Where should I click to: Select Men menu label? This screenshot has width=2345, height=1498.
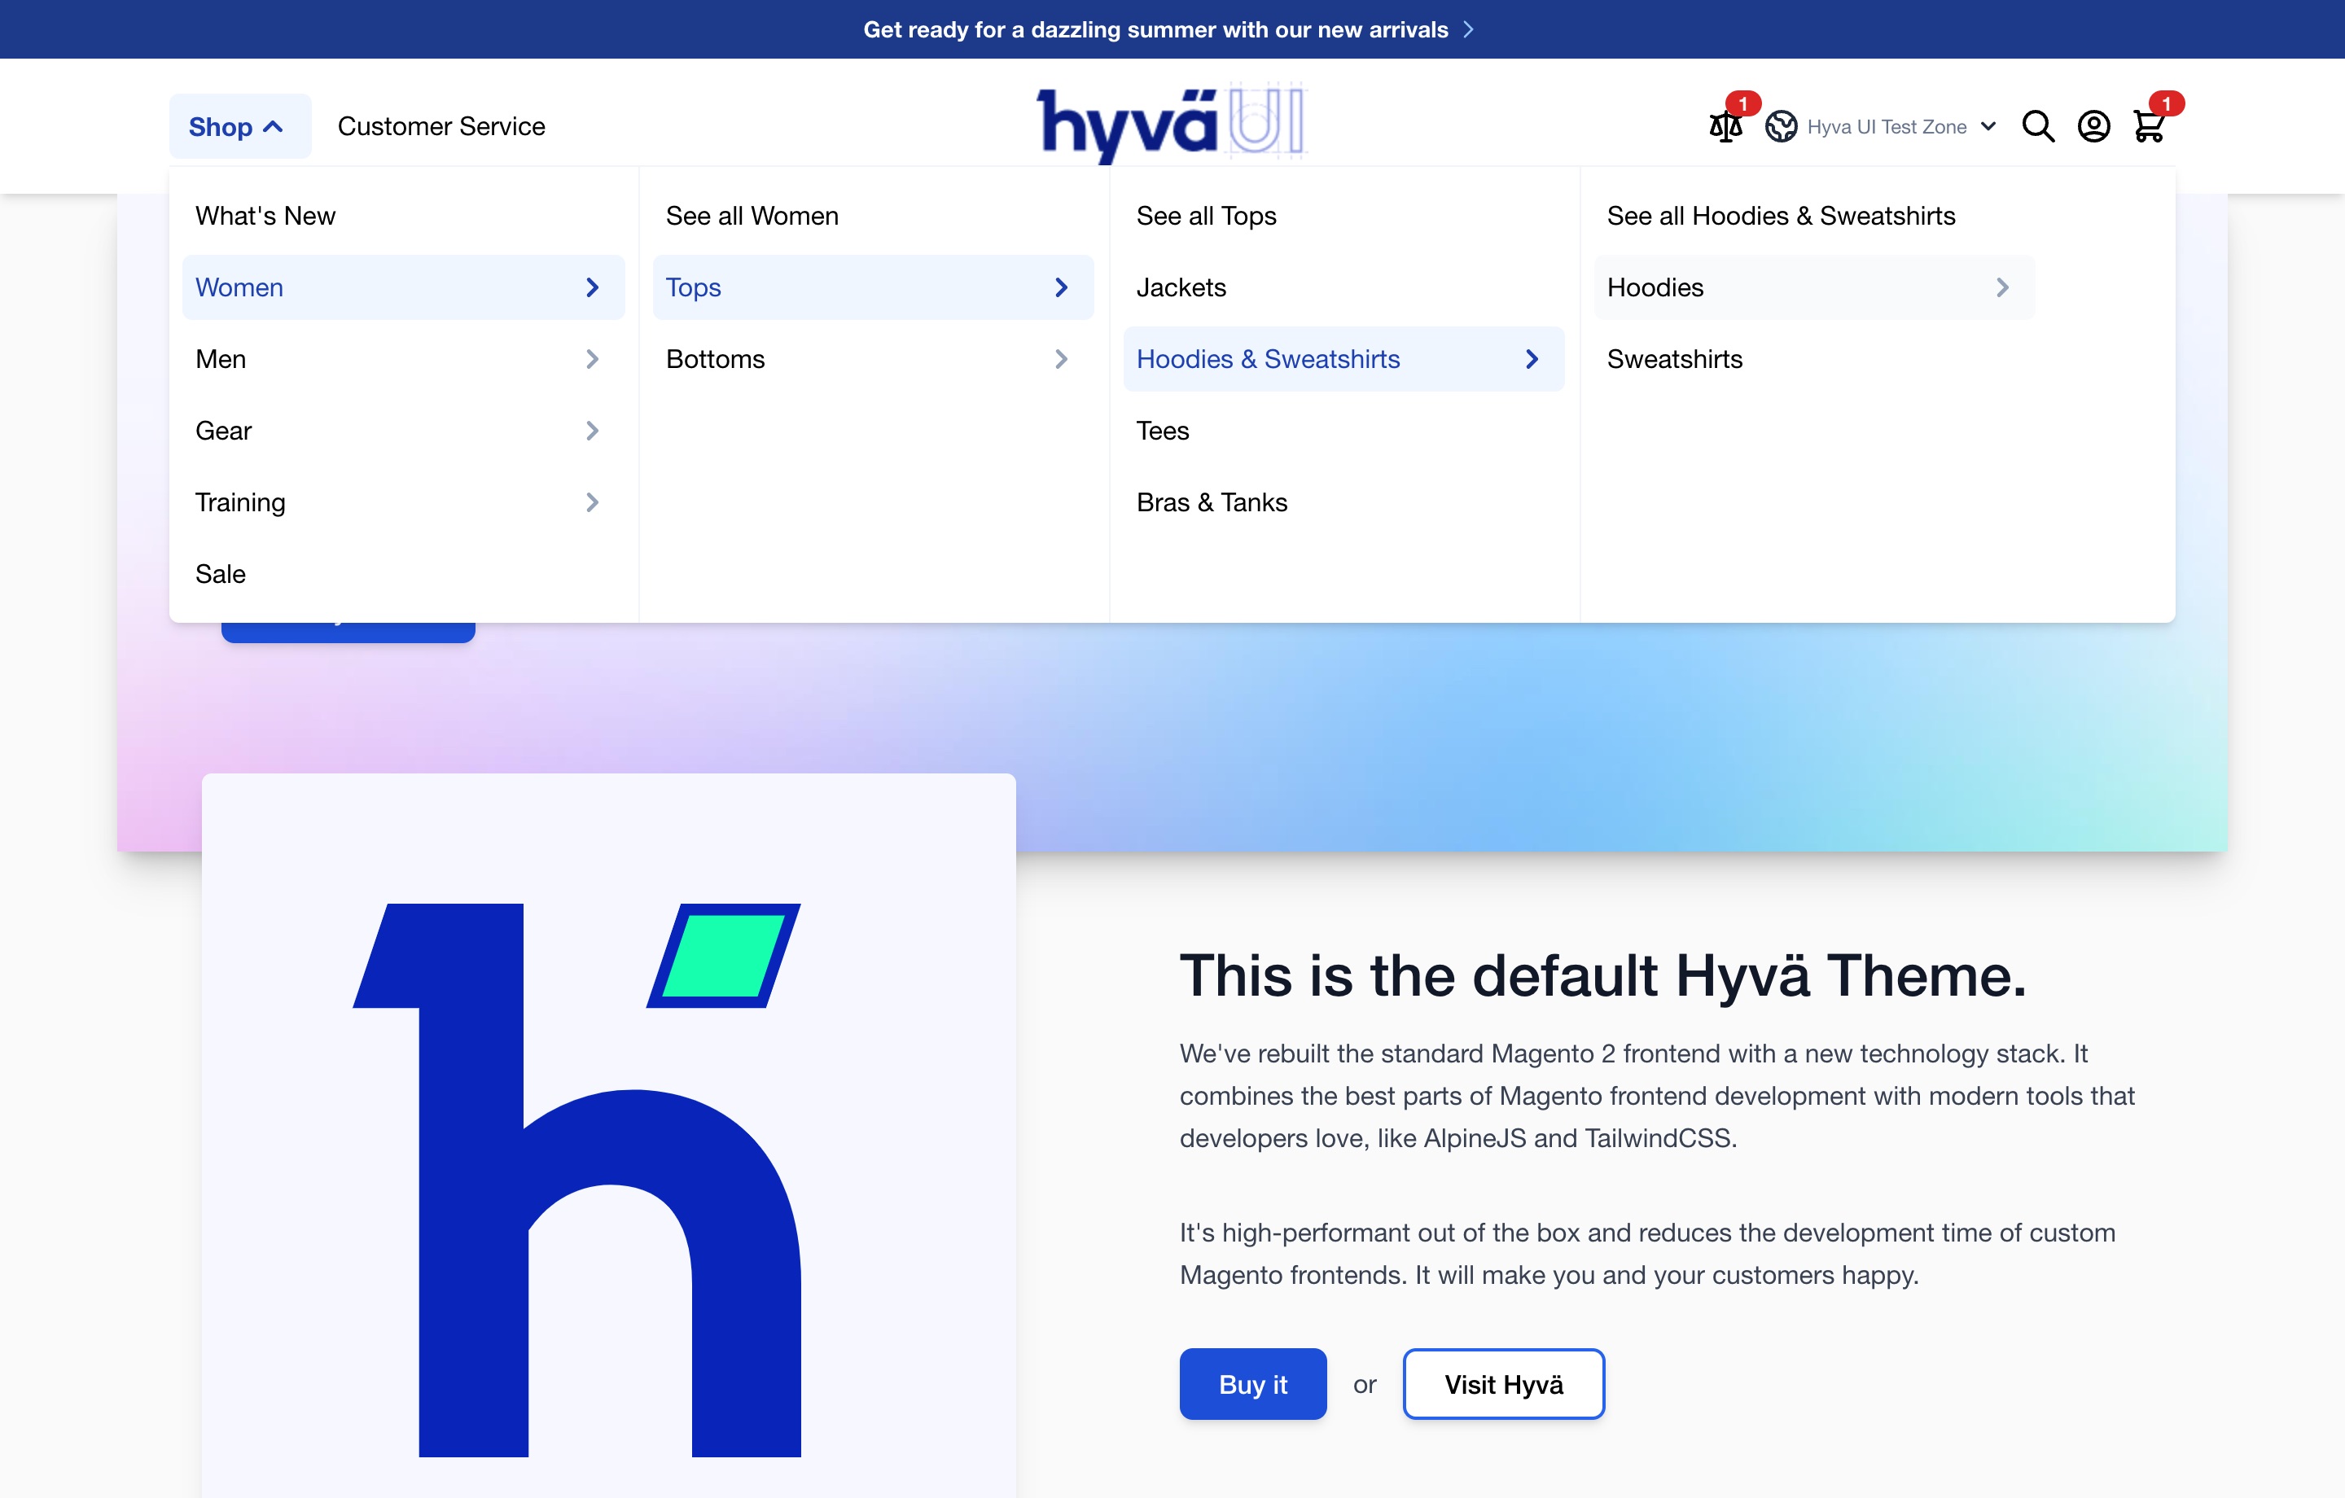[221, 359]
